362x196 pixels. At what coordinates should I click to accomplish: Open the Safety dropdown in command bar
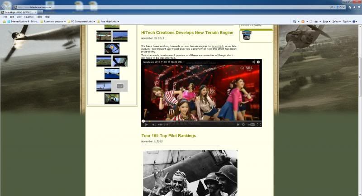pos(336,21)
